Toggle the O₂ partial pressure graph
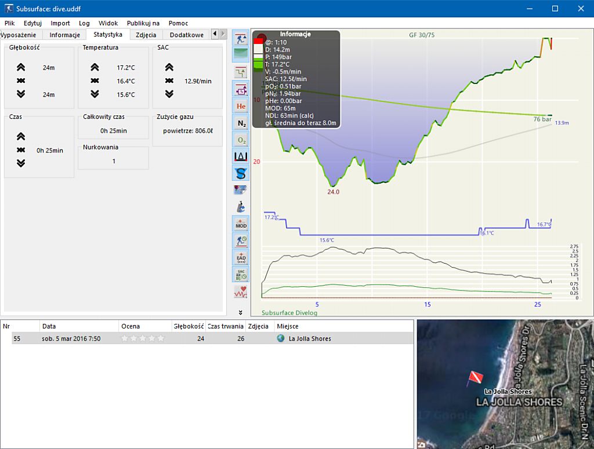The image size is (594, 449). 241,140
